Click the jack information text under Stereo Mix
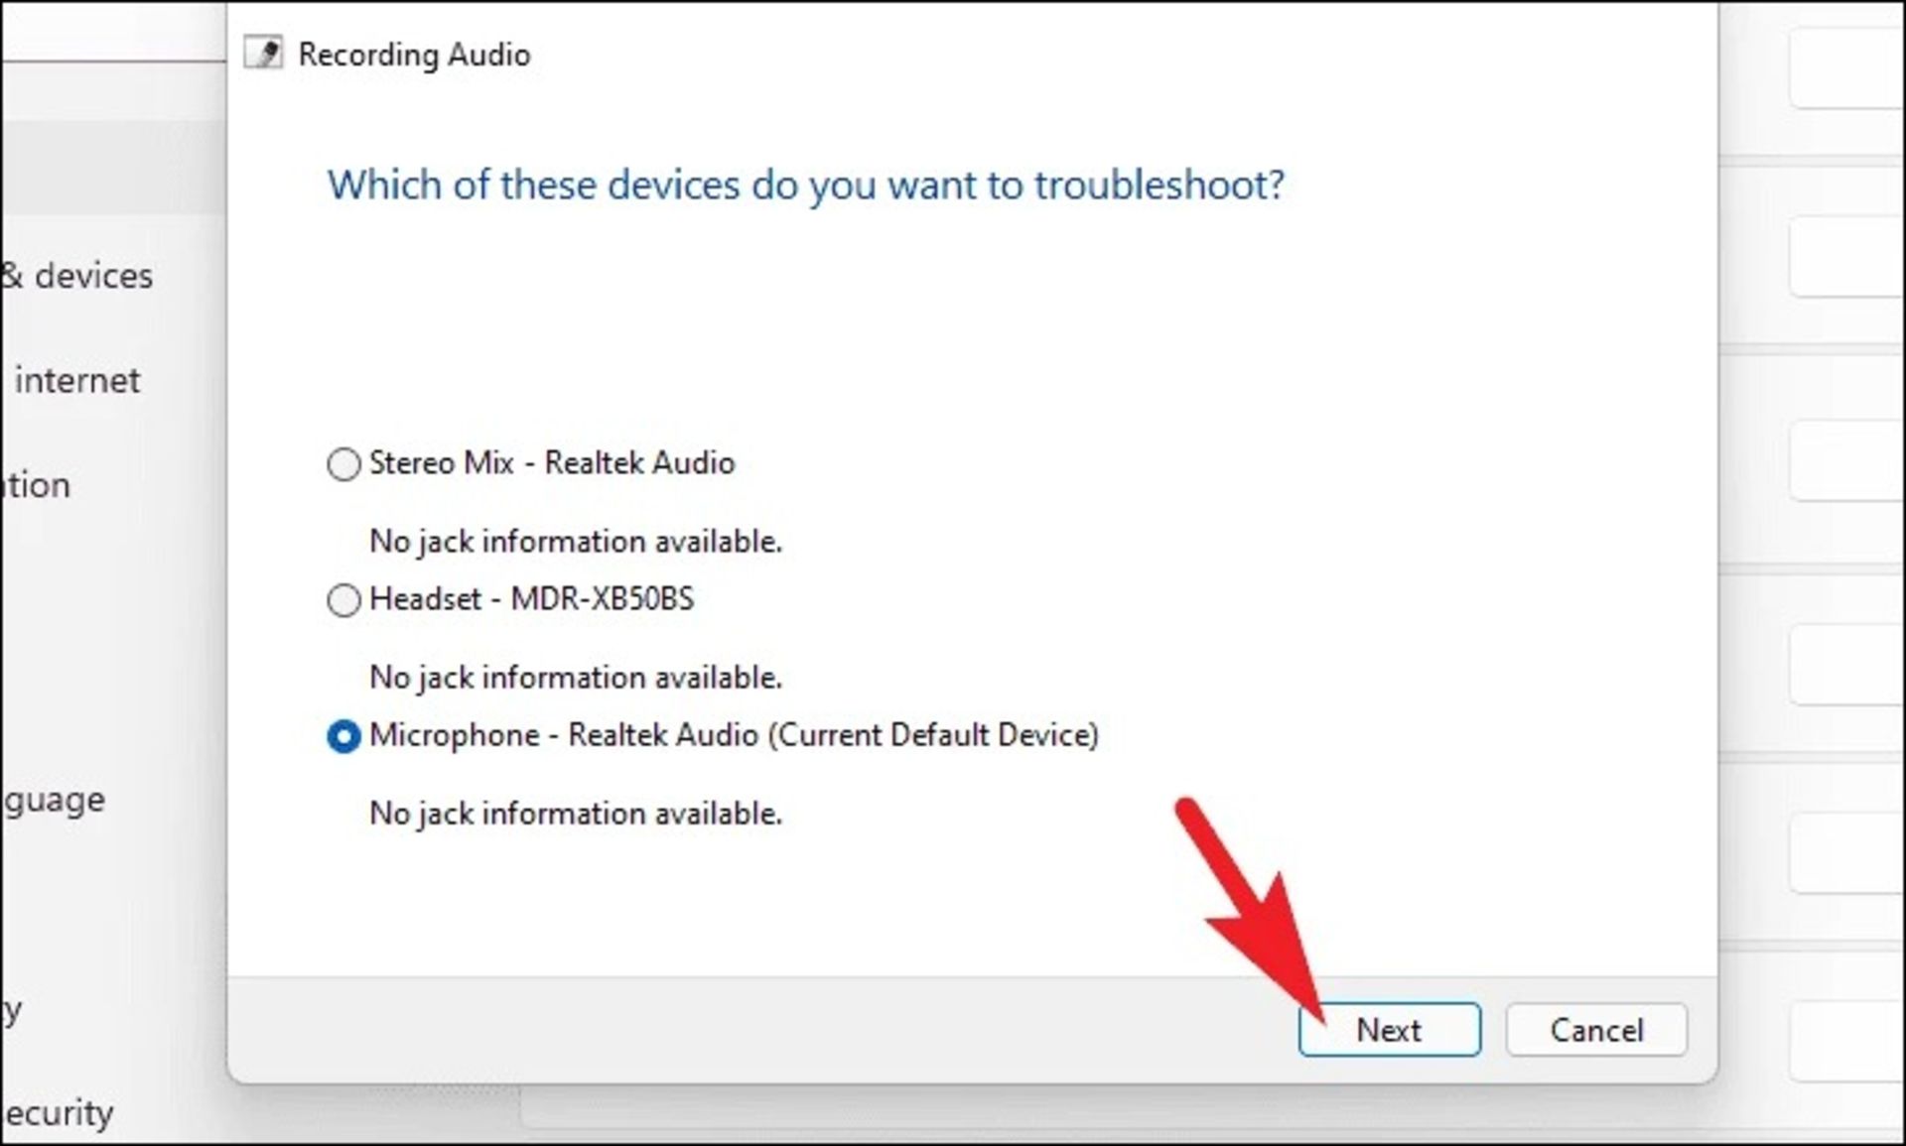This screenshot has height=1146, width=1906. (x=575, y=542)
